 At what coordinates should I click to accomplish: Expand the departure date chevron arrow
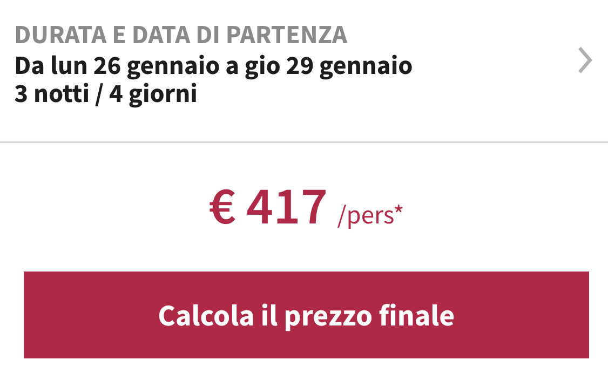click(585, 60)
